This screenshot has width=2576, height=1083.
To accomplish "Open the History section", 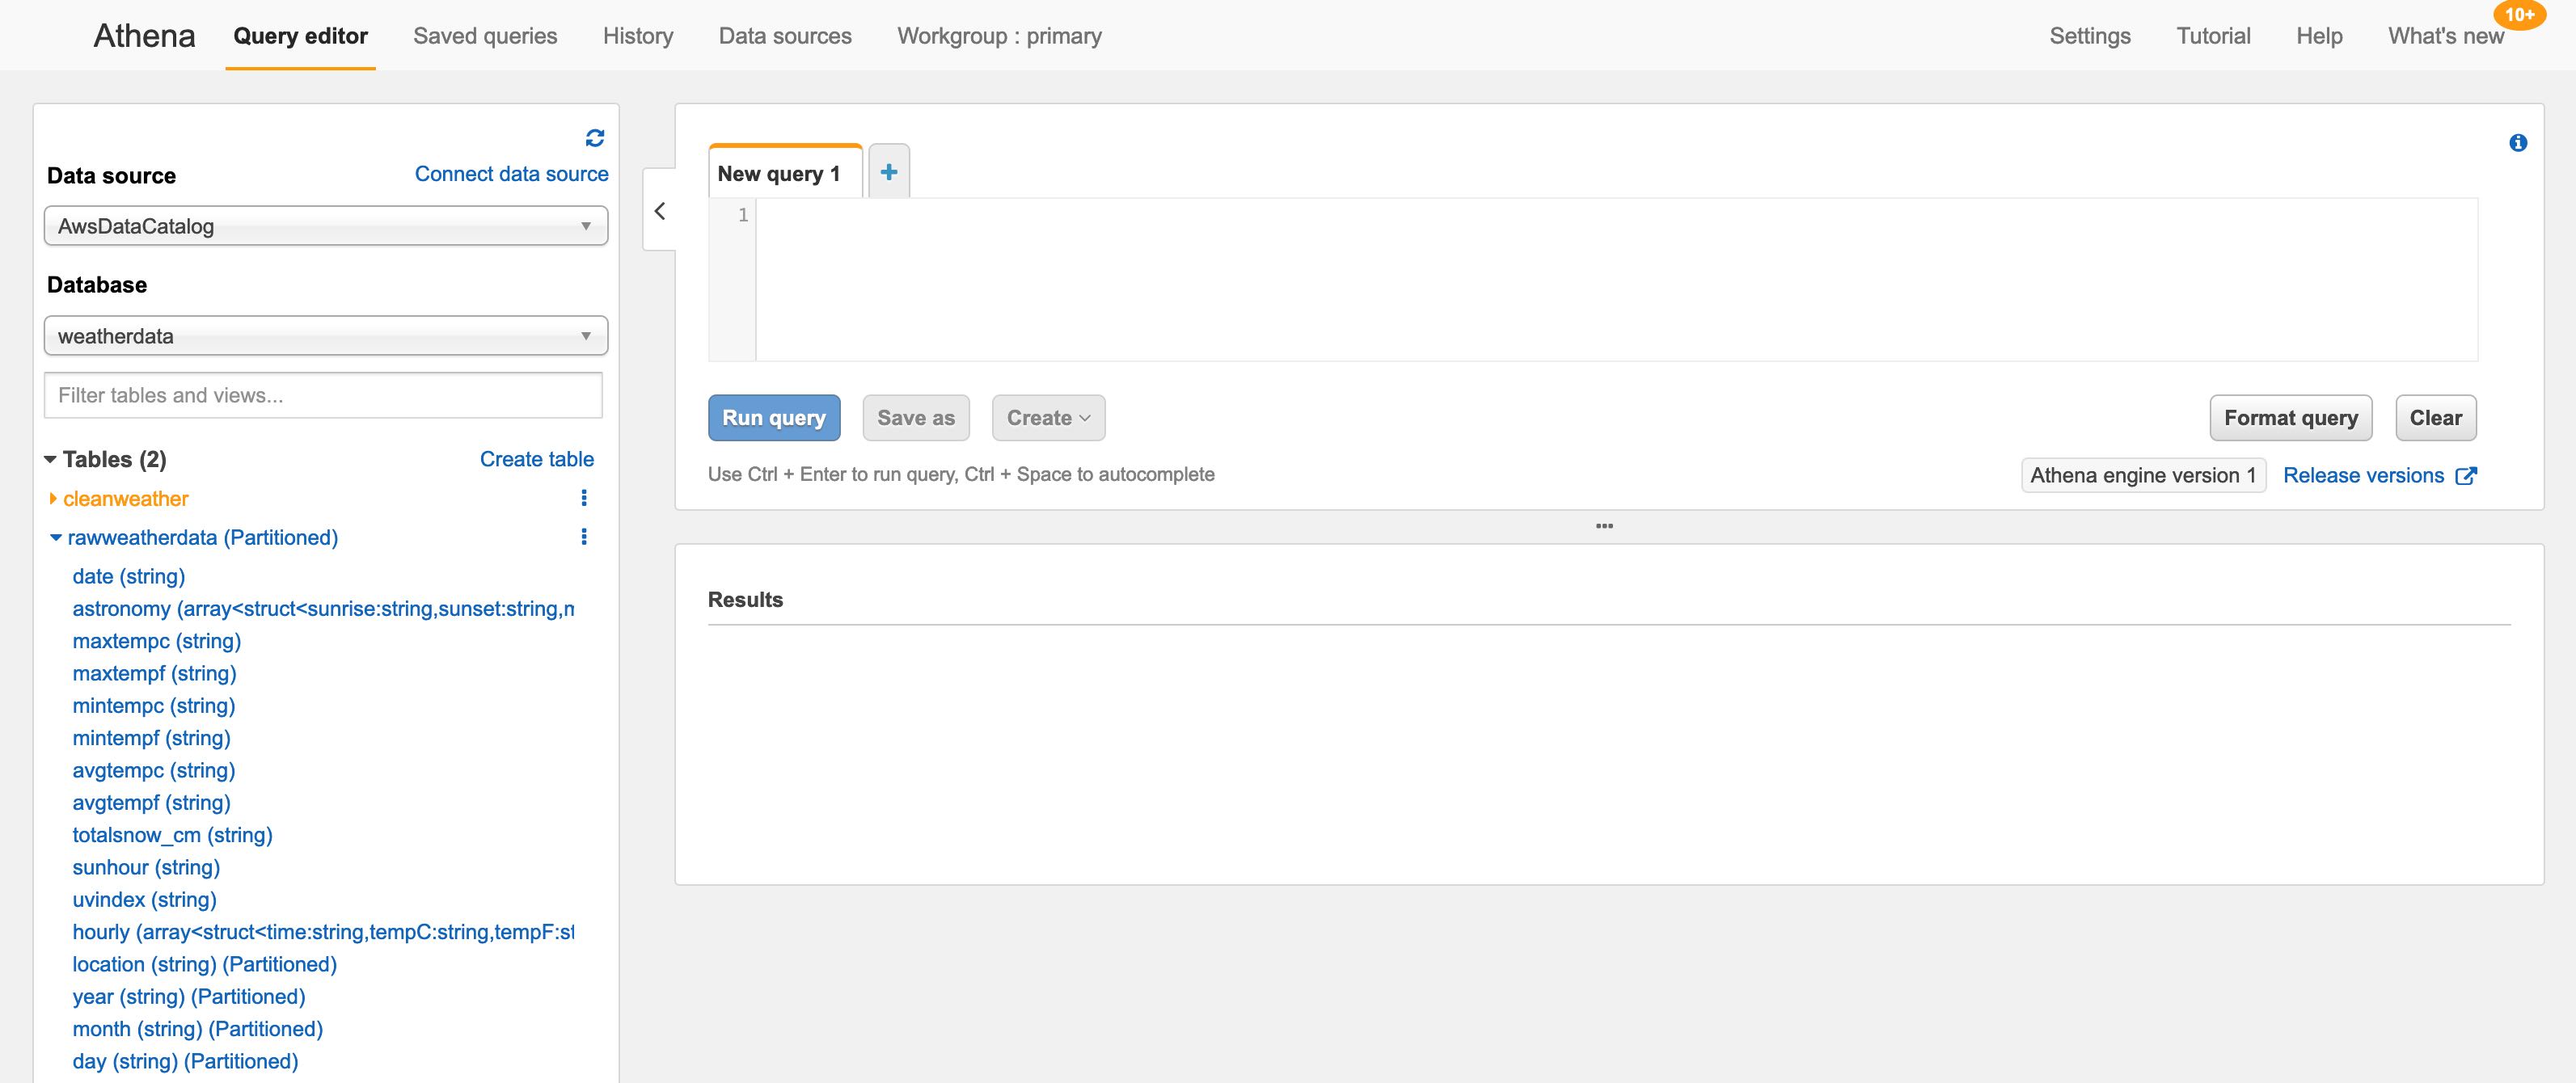I will click(637, 36).
